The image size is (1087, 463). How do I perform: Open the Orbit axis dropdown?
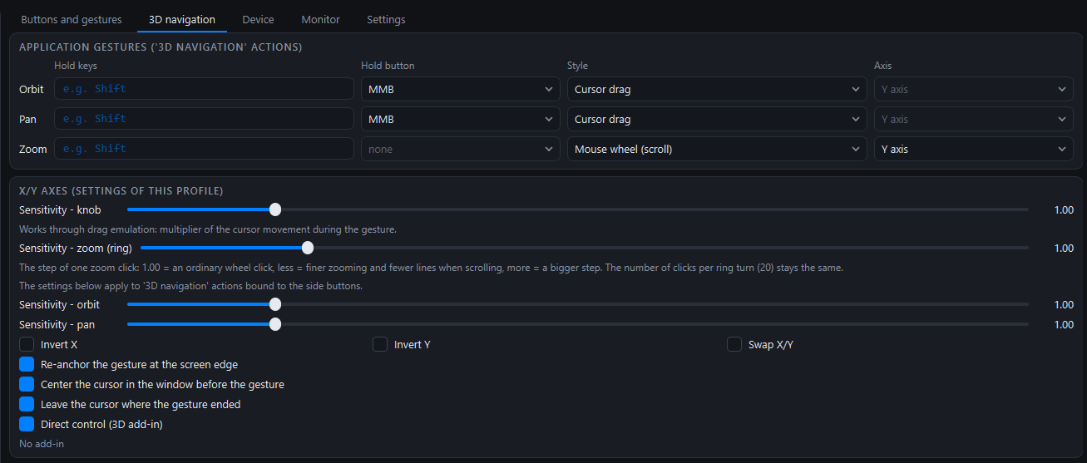tap(974, 89)
